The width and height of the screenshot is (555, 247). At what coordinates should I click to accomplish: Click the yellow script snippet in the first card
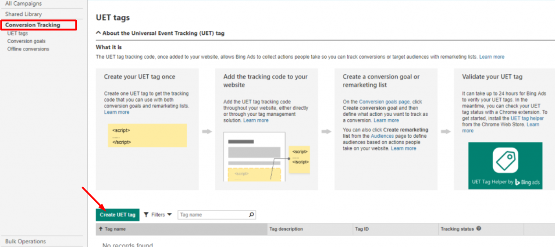click(x=147, y=136)
